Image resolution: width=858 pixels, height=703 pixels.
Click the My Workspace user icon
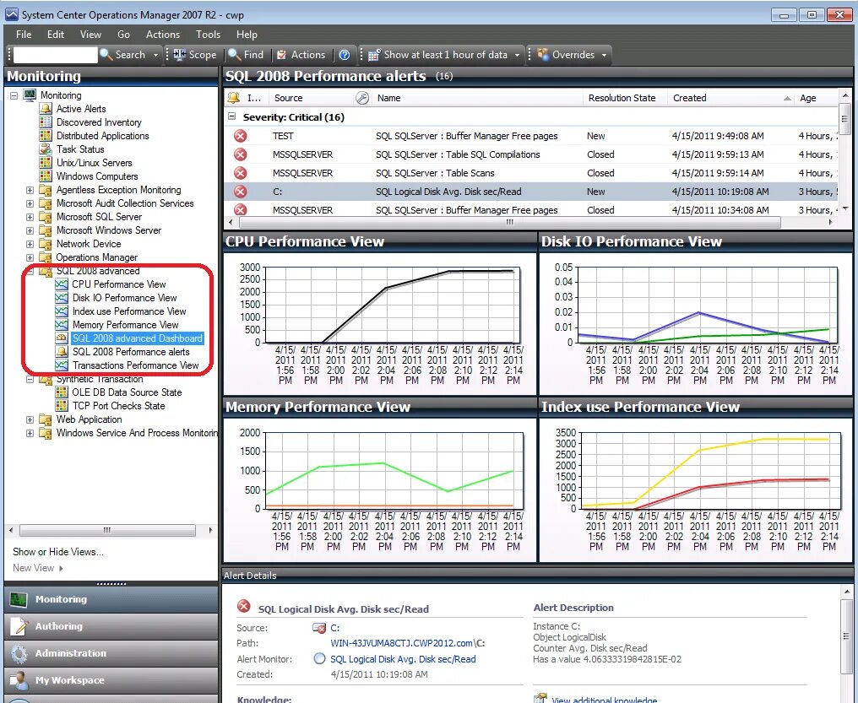[19, 680]
